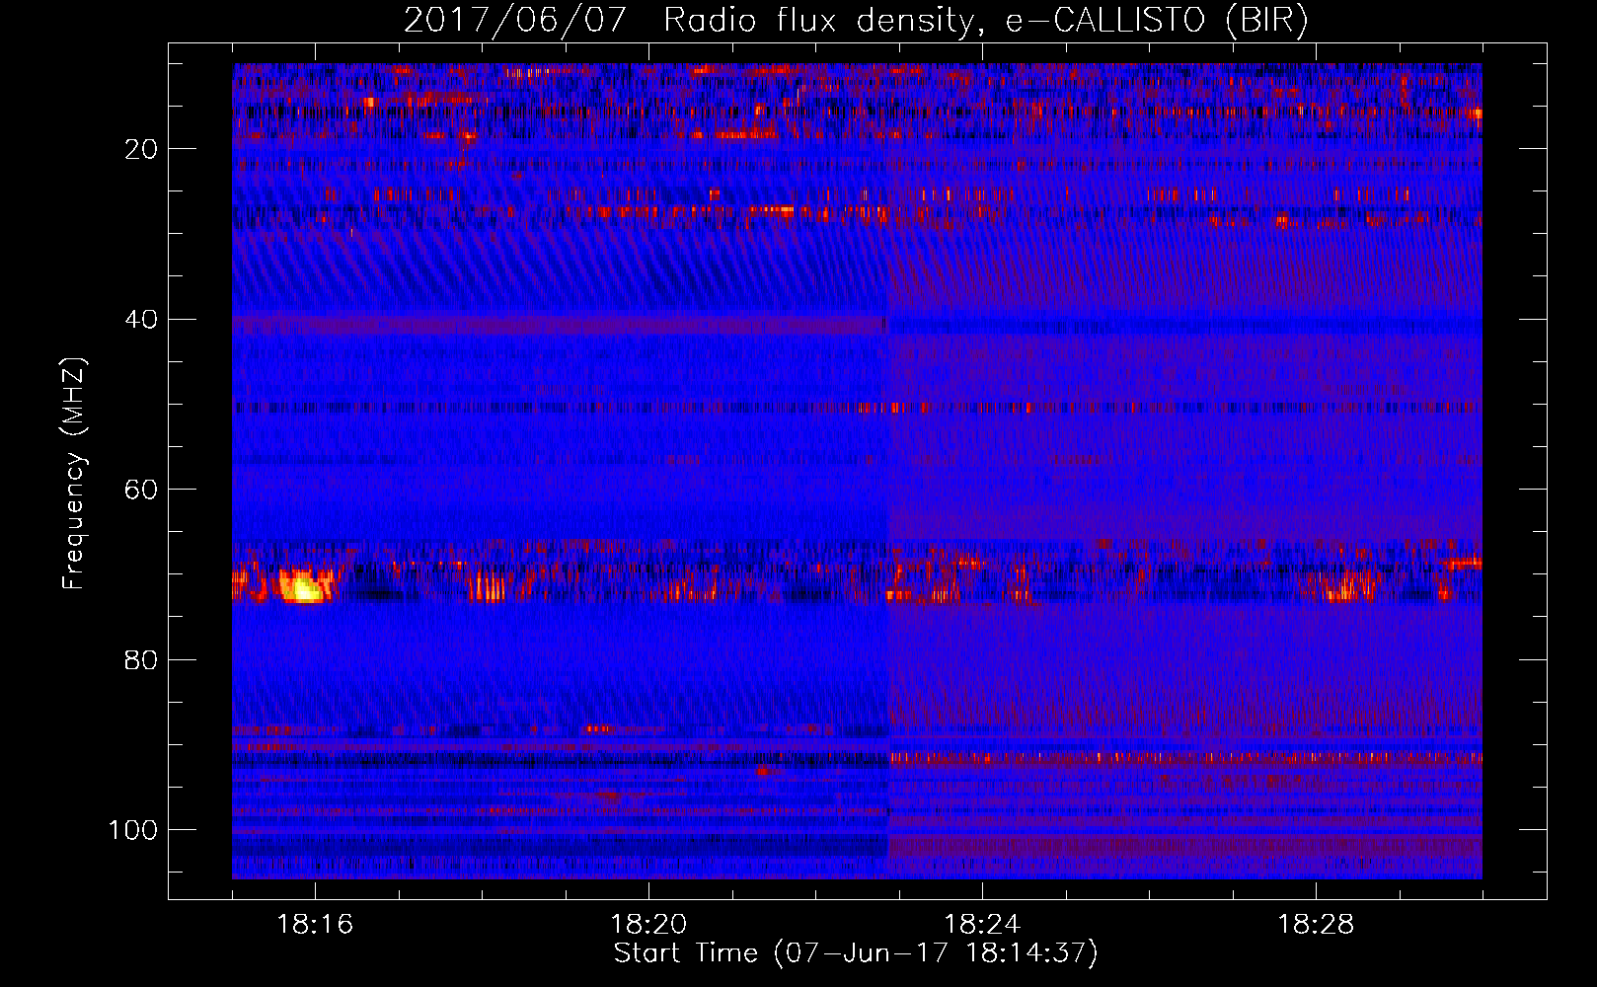Click the 18:20 time tick label

pyautogui.click(x=648, y=925)
